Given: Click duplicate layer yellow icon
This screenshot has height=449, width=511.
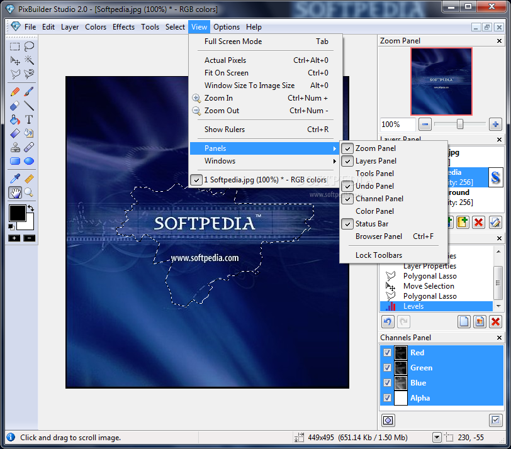Looking at the screenshot, I should pyautogui.click(x=462, y=223).
